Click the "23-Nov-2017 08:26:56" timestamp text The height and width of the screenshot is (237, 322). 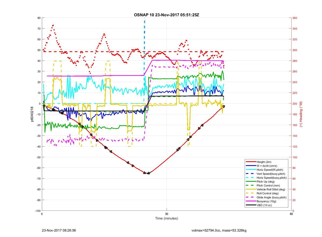click(59, 230)
